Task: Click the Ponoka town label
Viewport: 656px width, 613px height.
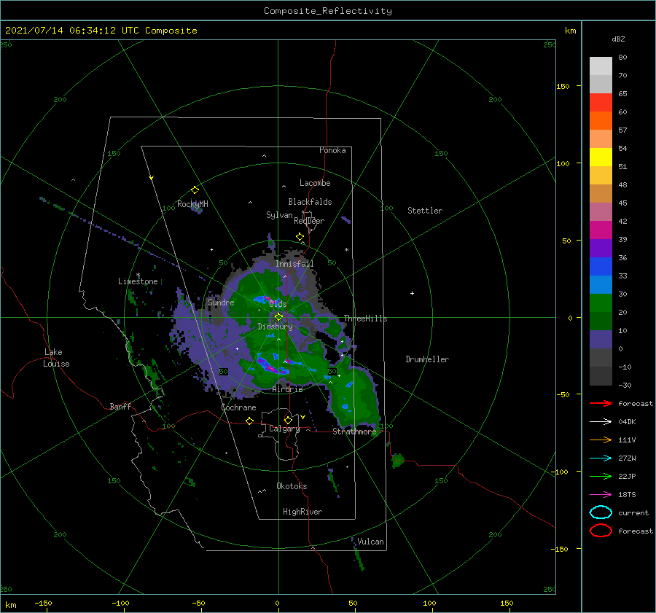Action: 332,150
